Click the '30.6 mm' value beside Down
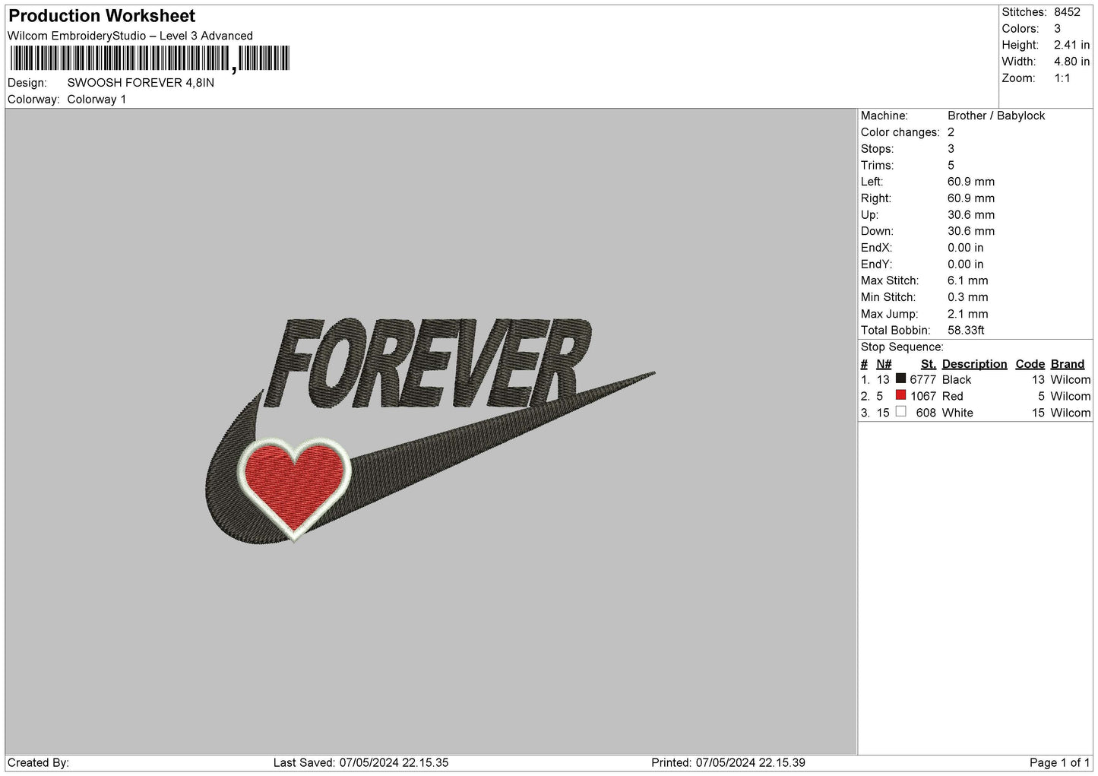1098x776 pixels. 971,231
